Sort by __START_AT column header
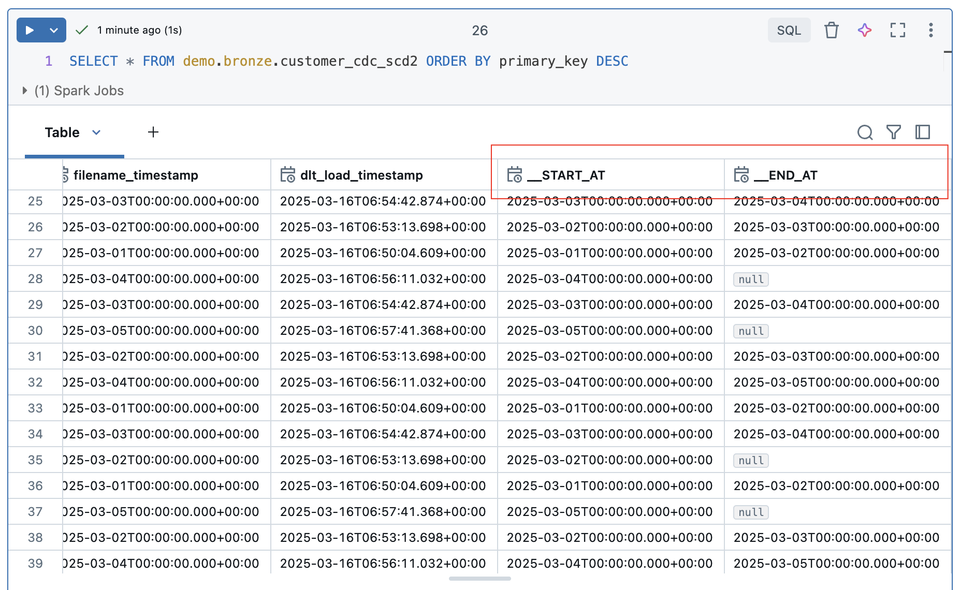The width and height of the screenshot is (960, 590). [573, 175]
